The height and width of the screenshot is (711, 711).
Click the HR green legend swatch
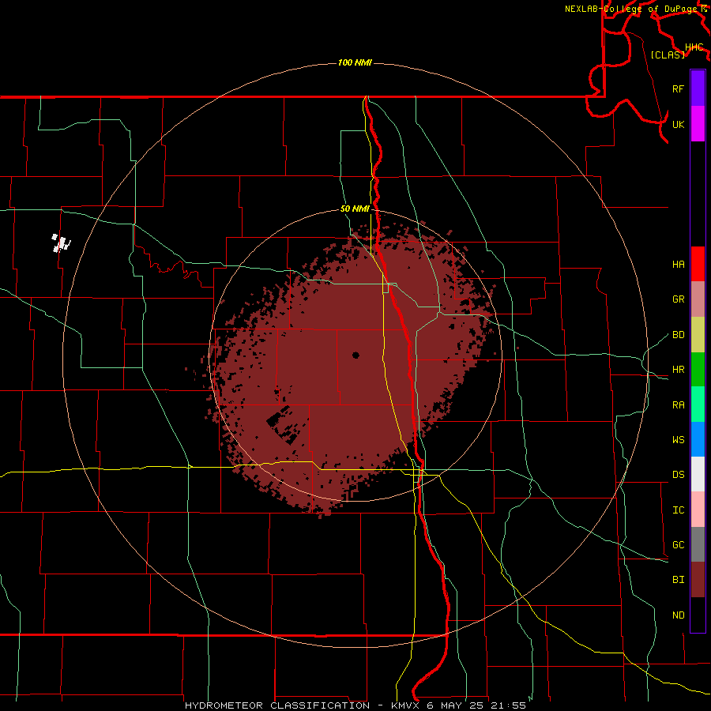[698, 370]
